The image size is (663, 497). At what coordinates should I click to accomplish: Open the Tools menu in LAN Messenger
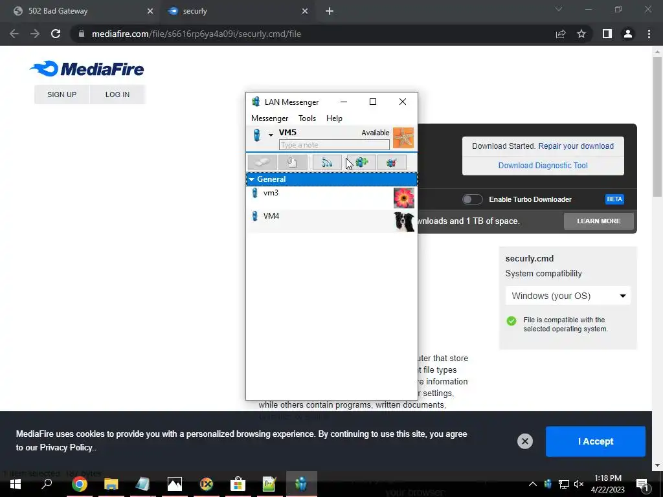point(307,118)
